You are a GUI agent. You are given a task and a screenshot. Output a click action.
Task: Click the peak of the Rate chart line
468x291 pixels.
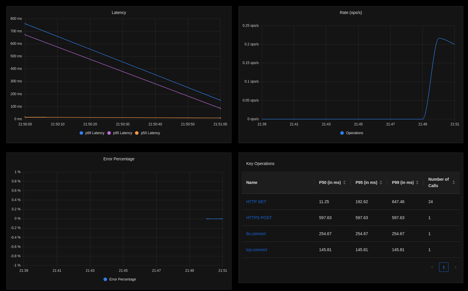pos(439,38)
